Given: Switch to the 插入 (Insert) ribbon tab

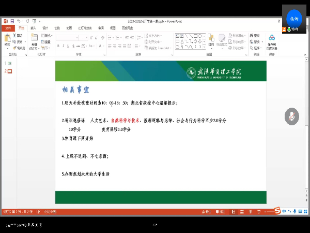Looking at the screenshot, I should point(33,28).
